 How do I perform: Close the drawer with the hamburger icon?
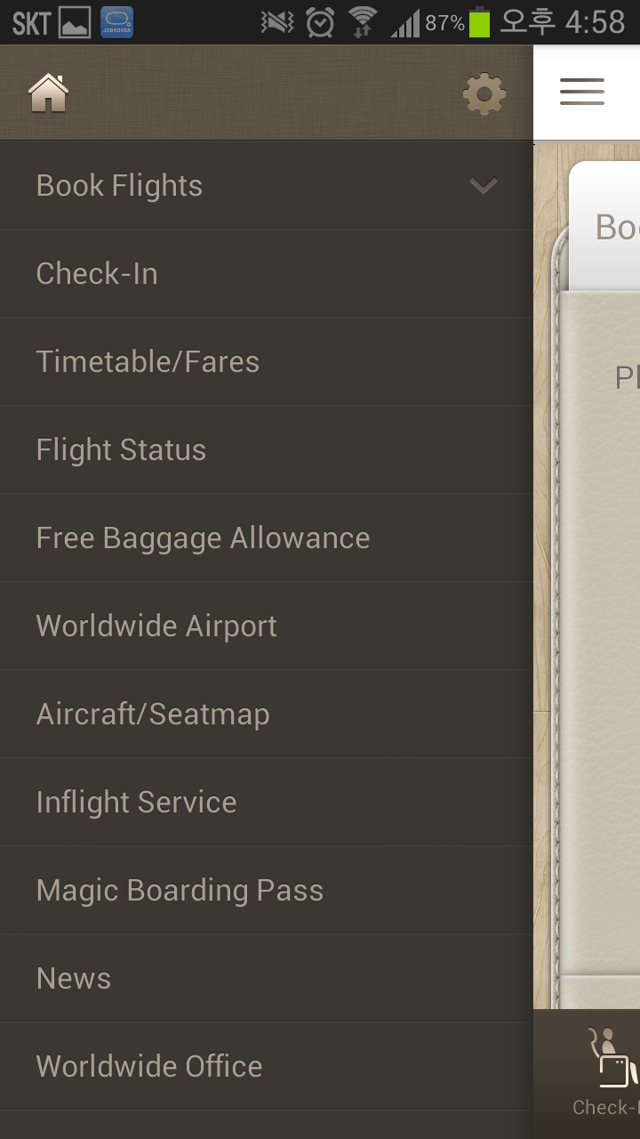582,93
